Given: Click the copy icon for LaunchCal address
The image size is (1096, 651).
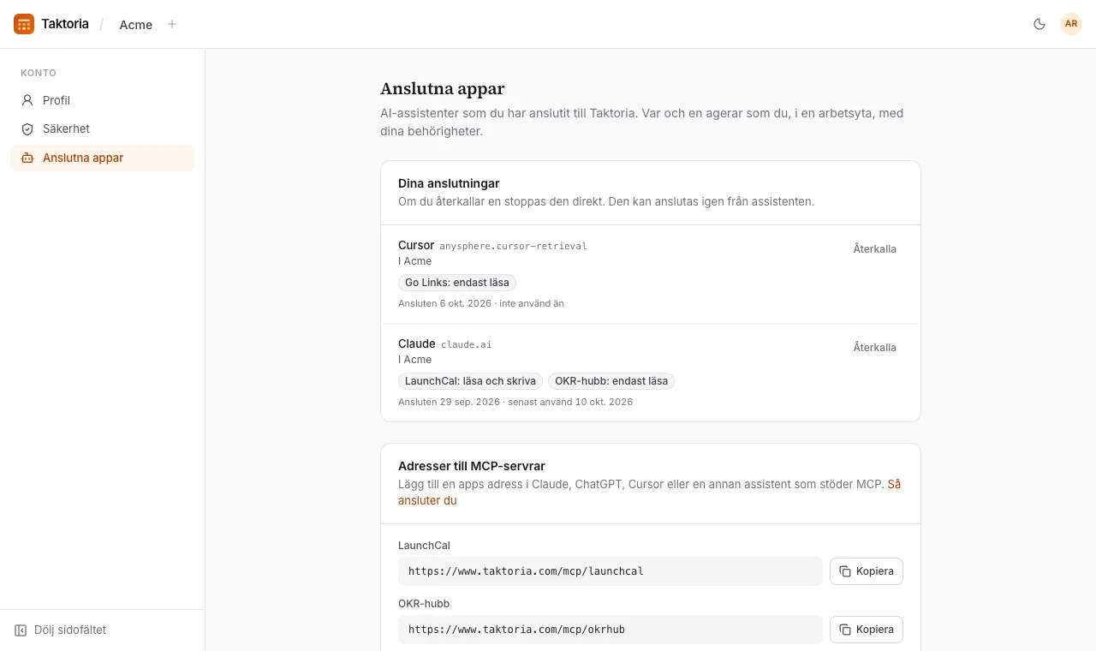Looking at the screenshot, I should (845, 571).
